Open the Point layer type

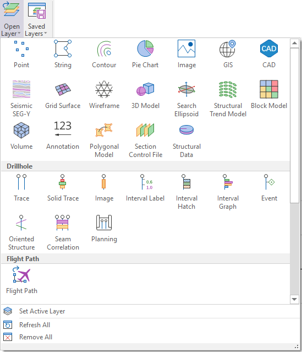pyautogui.click(x=21, y=55)
